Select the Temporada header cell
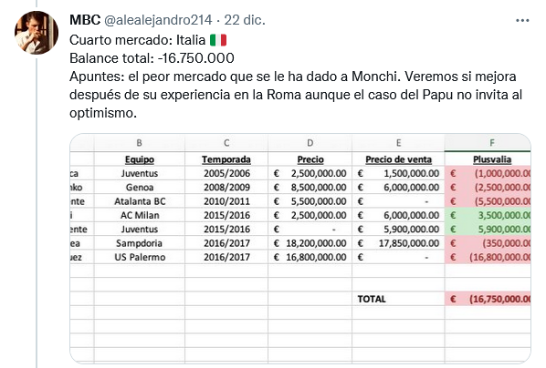The width and height of the screenshot is (546, 368). pos(226,159)
